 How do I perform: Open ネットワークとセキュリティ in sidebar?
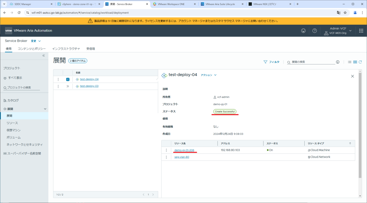coord(25,145)
